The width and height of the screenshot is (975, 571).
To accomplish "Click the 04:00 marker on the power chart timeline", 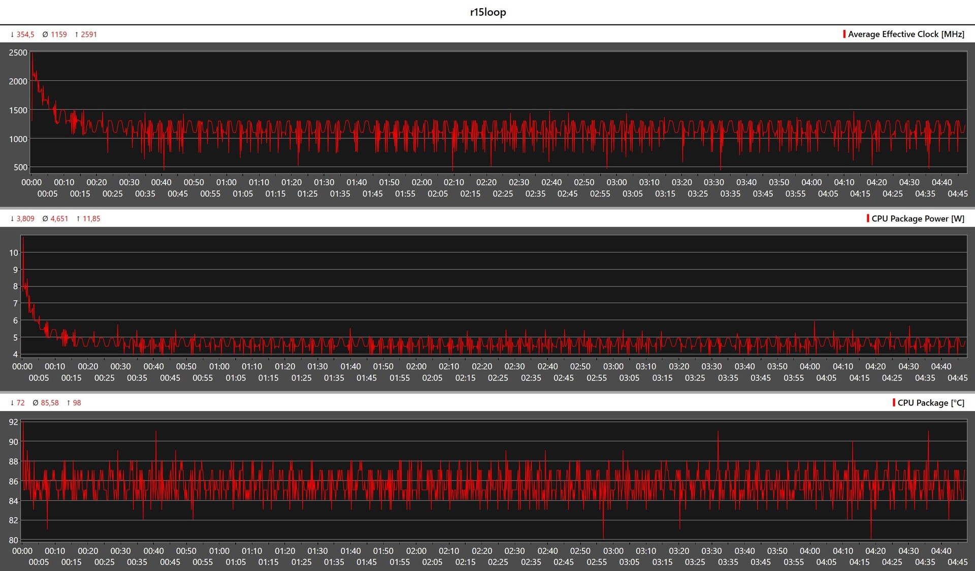I will coord(809,366).
